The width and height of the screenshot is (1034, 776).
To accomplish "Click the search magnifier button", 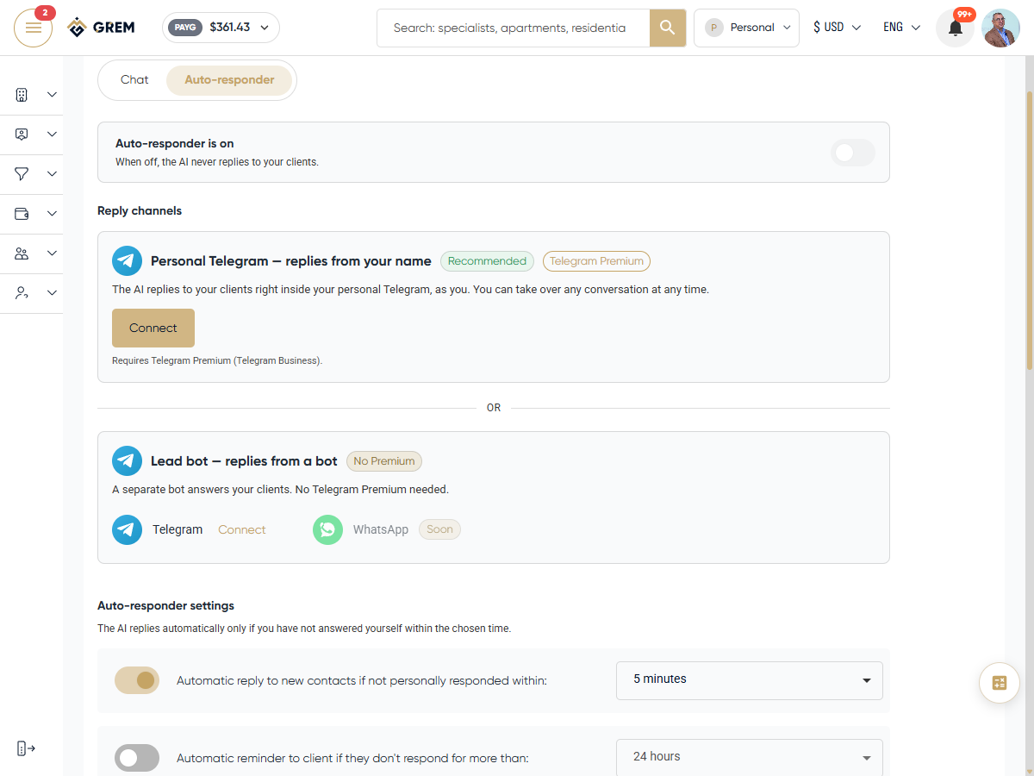I will coord(668,28).
